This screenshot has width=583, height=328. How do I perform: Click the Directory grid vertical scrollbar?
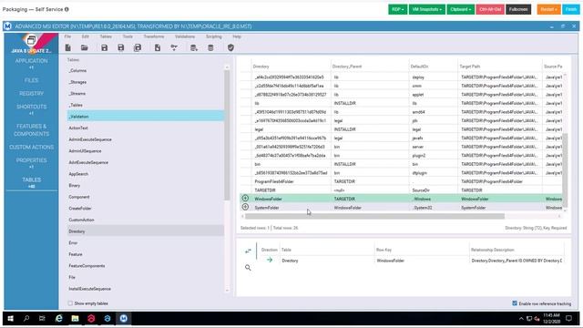[x=565, y=169]
